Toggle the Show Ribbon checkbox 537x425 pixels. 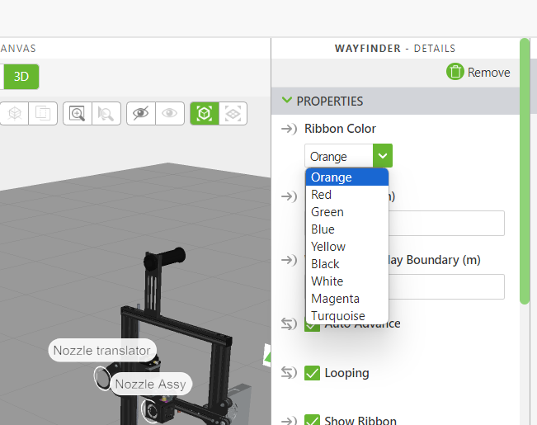click(312, 420)
